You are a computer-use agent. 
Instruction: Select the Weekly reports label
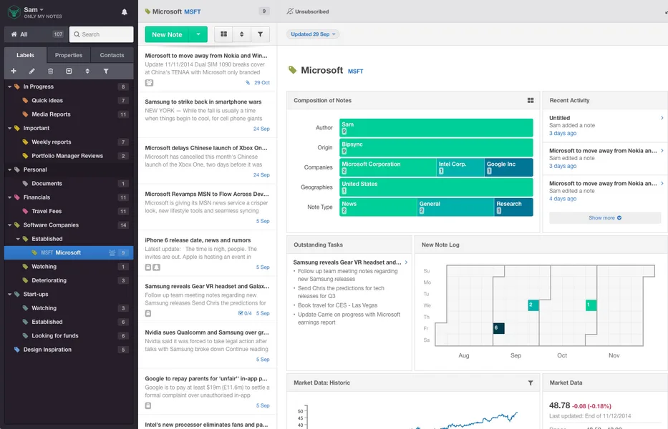coord(69,142)
